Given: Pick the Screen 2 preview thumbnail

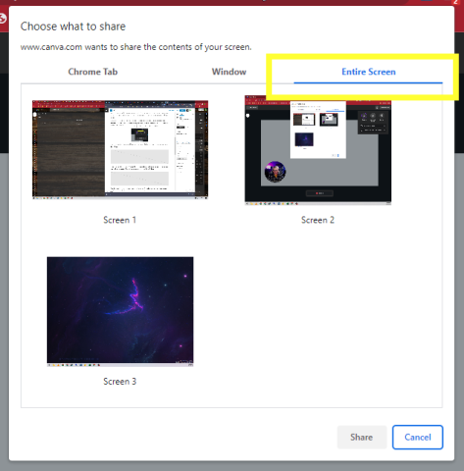Looking at the screenshot, I should 318,150.
